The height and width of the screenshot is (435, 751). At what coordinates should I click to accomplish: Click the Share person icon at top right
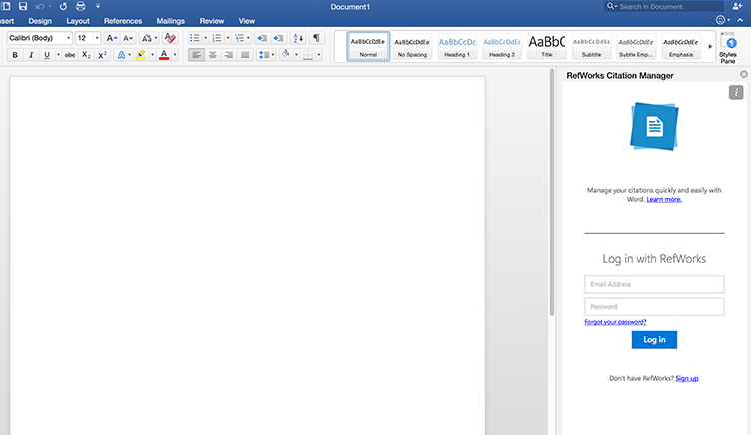(737, 6)
